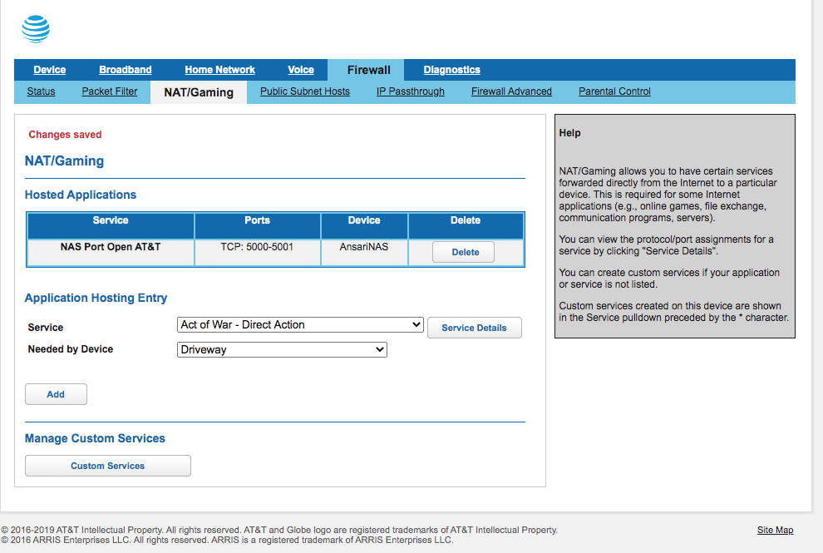The width and height of the screenshot is (823, 553).
Task: Open the Broadband tab
Action: click(125, 70)
